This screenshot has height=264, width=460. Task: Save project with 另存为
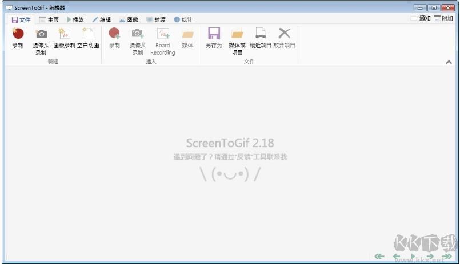(214, 38)
